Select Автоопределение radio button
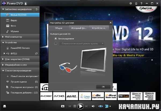Viewport: 161px width, 111px height. point(56,39)
